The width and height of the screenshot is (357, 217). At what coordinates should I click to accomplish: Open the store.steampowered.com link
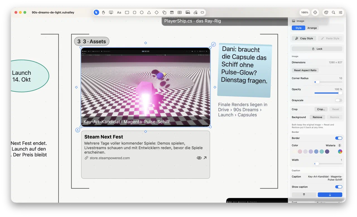110,158
